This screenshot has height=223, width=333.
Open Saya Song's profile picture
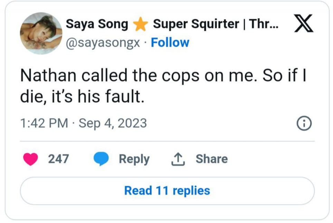[41, 33]
